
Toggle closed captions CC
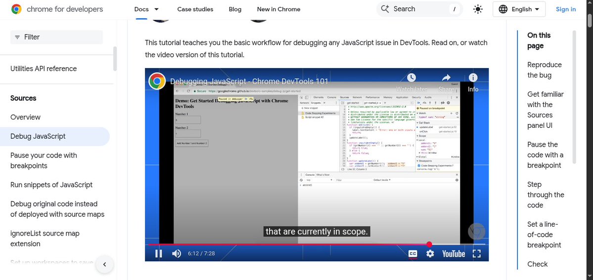(x=413, y=253)
